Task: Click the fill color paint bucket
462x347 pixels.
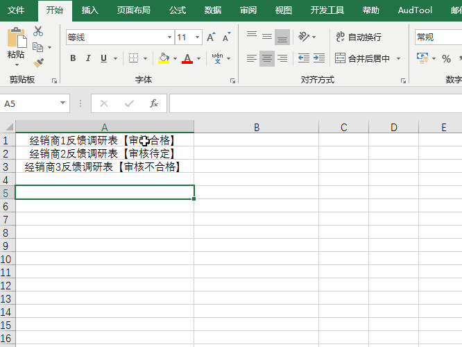Action: pyautogui.click(x=164, y=58)
